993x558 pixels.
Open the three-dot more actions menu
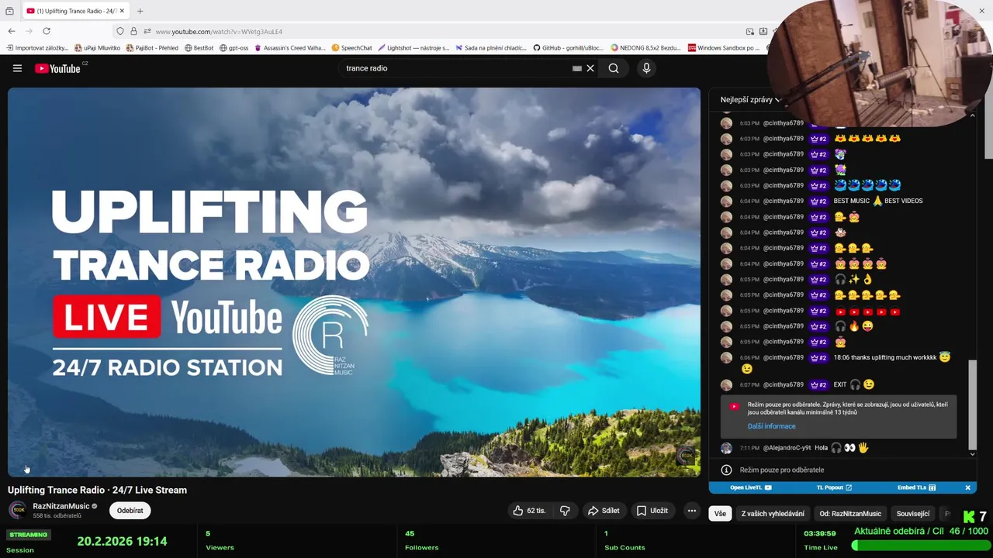tap(692, 511)
